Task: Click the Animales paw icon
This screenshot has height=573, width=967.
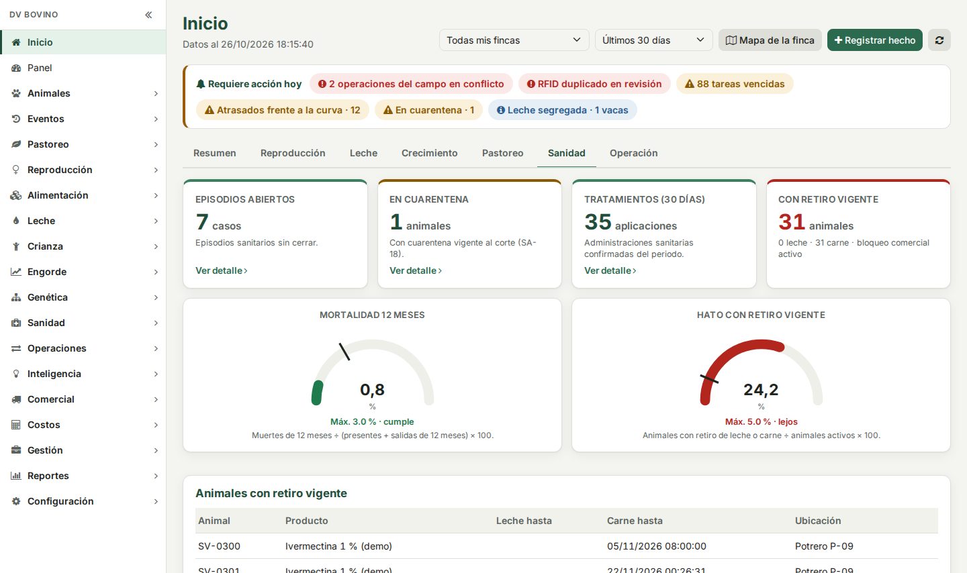Action: coord(16,93)
